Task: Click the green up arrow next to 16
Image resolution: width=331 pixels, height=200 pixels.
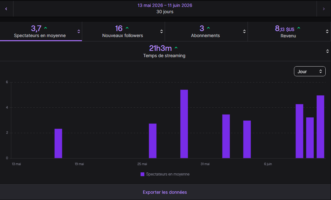Action: [127, 28]
